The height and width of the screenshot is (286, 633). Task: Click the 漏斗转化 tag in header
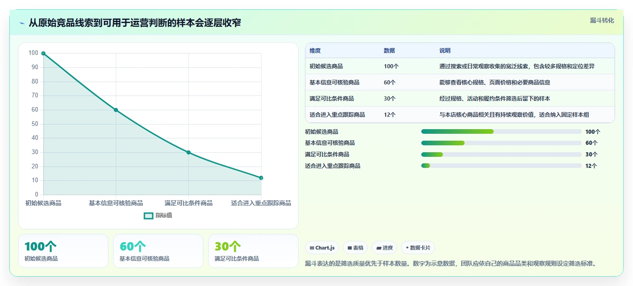(x=602, y=20)
